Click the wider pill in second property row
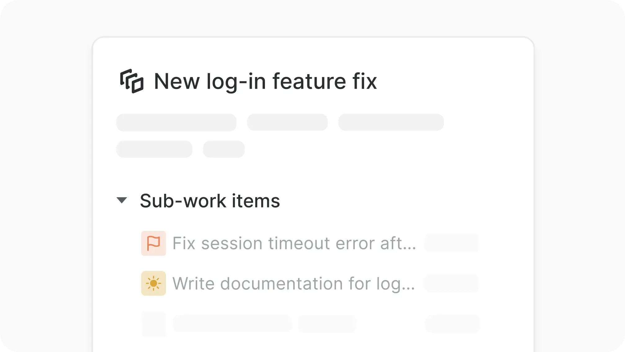Viewport: 625px width, 352px height. 154,149
